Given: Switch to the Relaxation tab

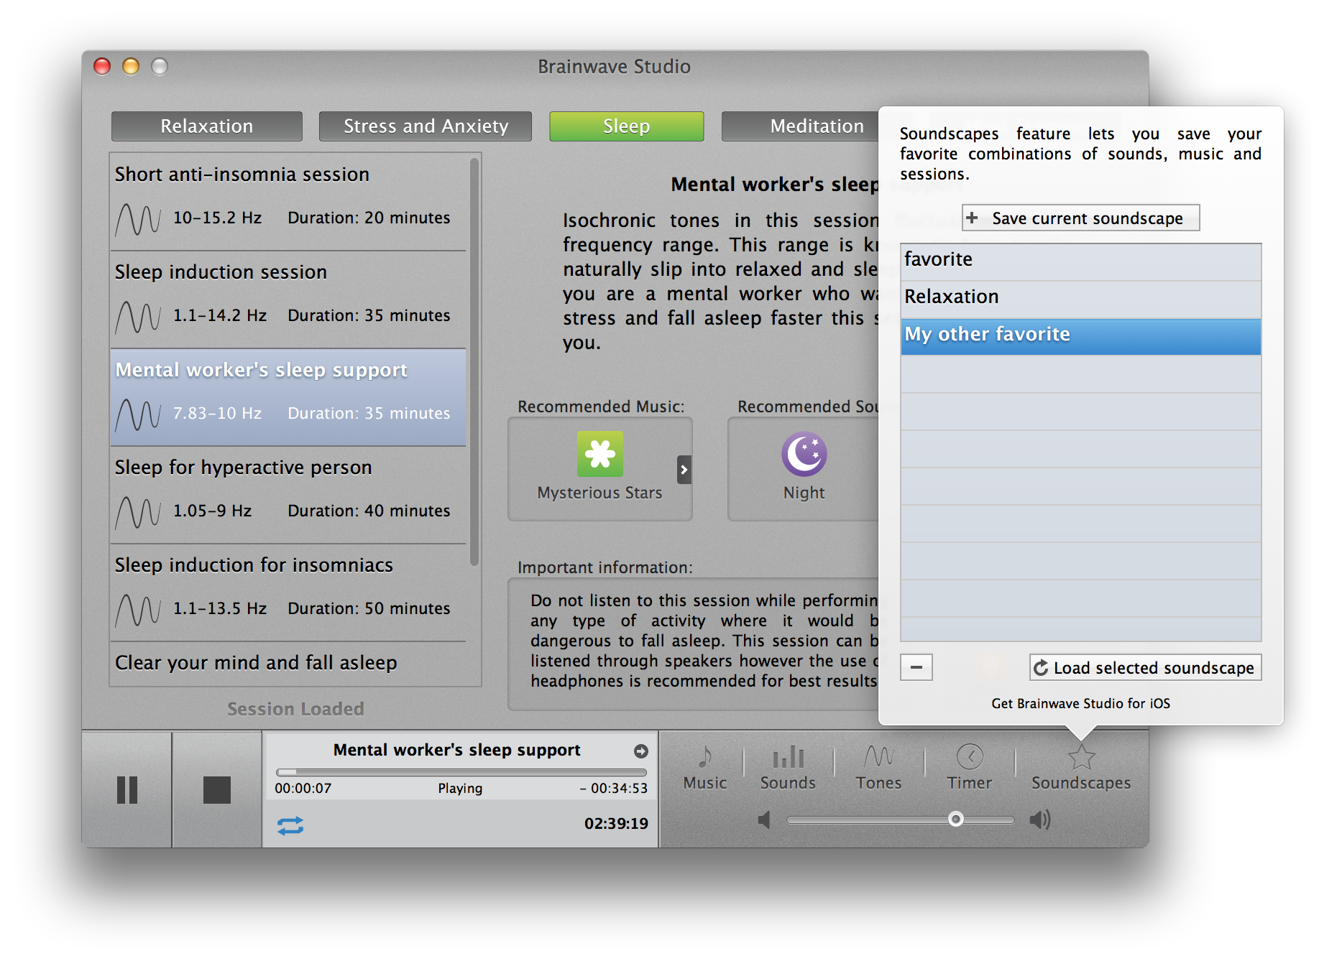Looking at the screenshot, I should (207, 126).
